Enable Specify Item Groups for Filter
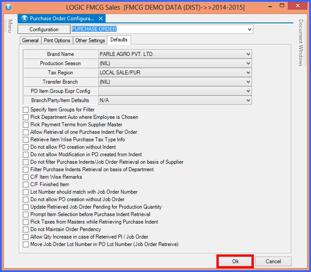Screen dimensions: 311x272 tap(26, 110)
